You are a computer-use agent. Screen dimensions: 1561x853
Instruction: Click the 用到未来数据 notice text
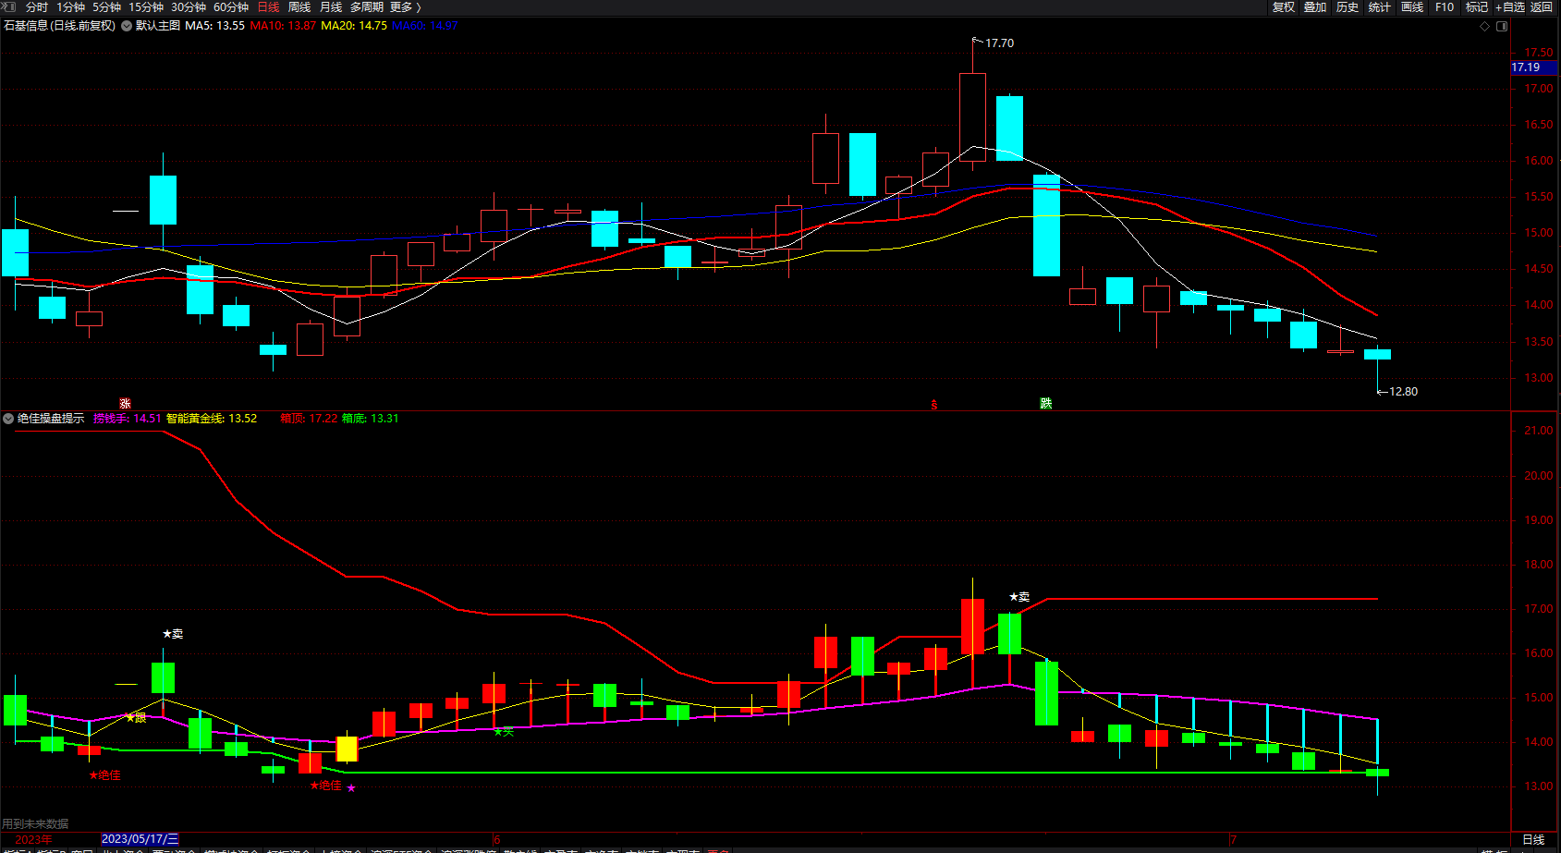pyautogui.click(x=35, y=824)
